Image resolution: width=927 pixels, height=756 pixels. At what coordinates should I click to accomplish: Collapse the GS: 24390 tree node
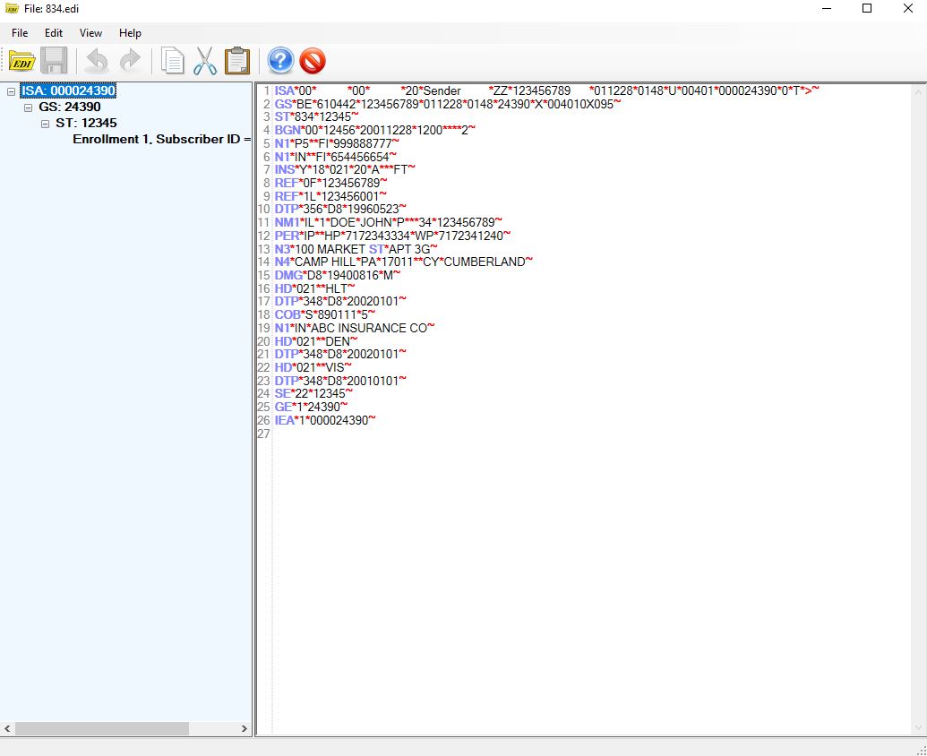[x=28, y=107]
